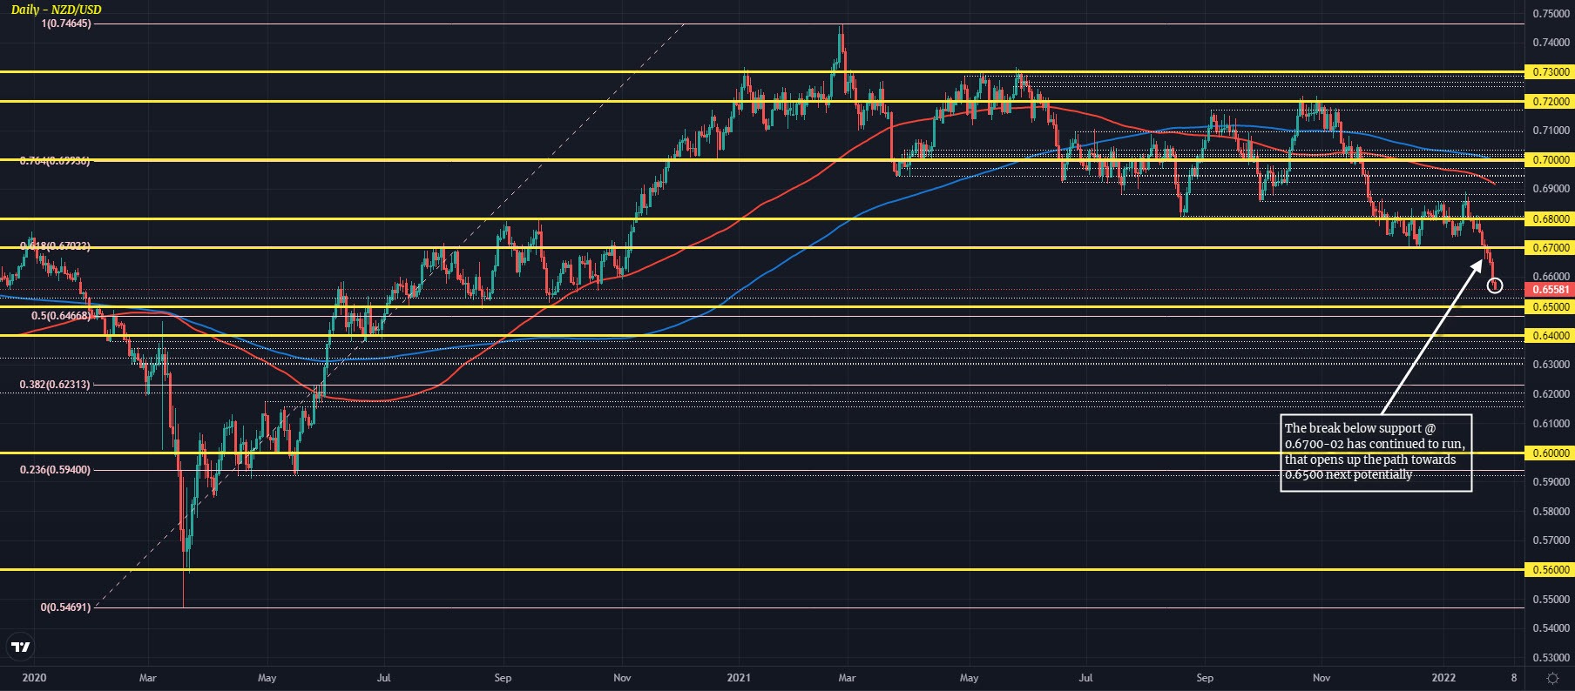Screen dimensions: 1575x691
Task: Click the 0.67000 price level label
Action: click(x=1549, y=248)
